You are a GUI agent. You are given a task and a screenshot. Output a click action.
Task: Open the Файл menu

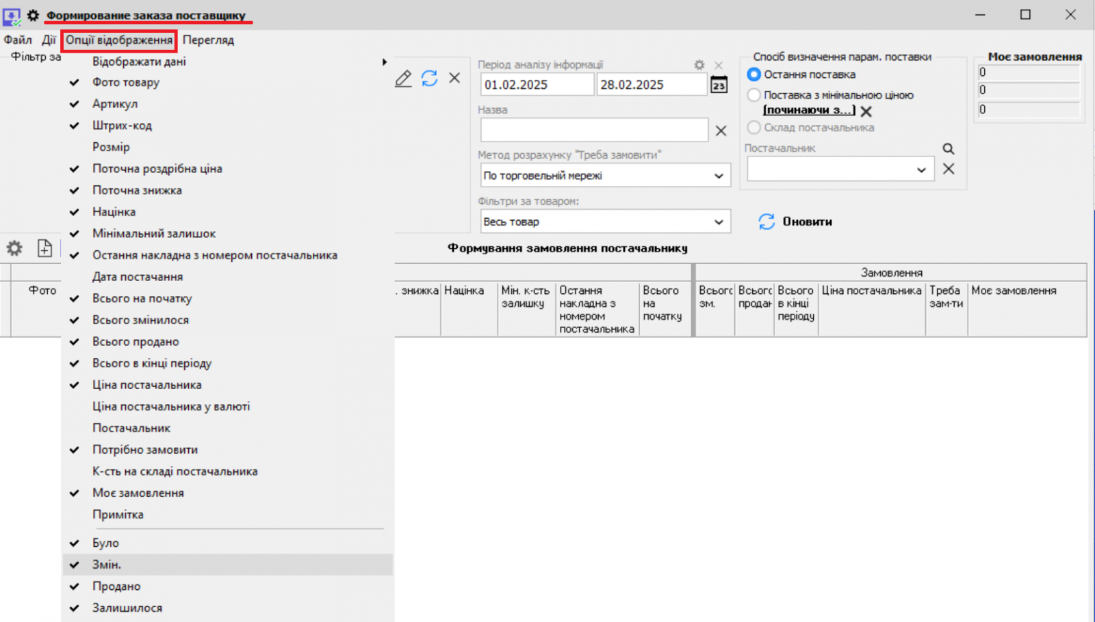(18, 40)
